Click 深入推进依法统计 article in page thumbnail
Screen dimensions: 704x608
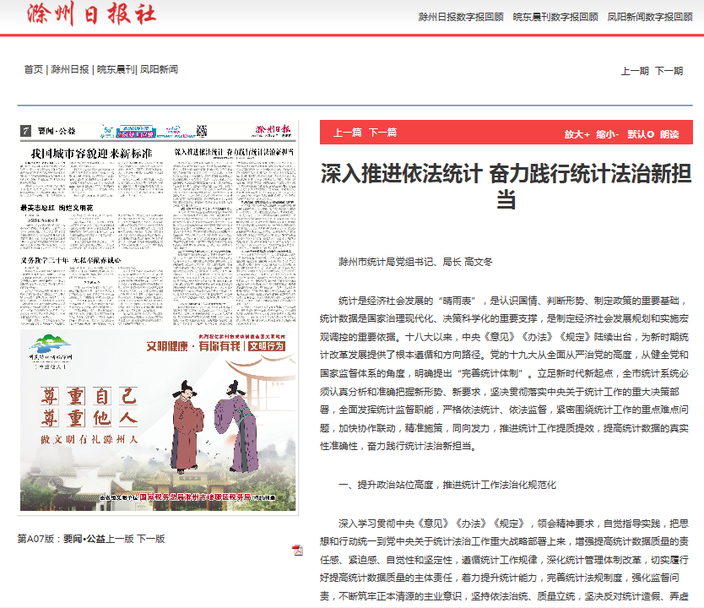(x=234, y=152)
